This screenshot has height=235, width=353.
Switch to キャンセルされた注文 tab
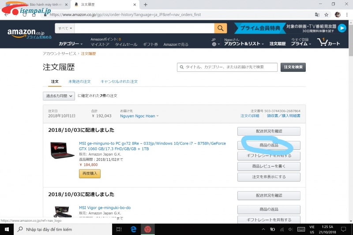click(119, 82)
